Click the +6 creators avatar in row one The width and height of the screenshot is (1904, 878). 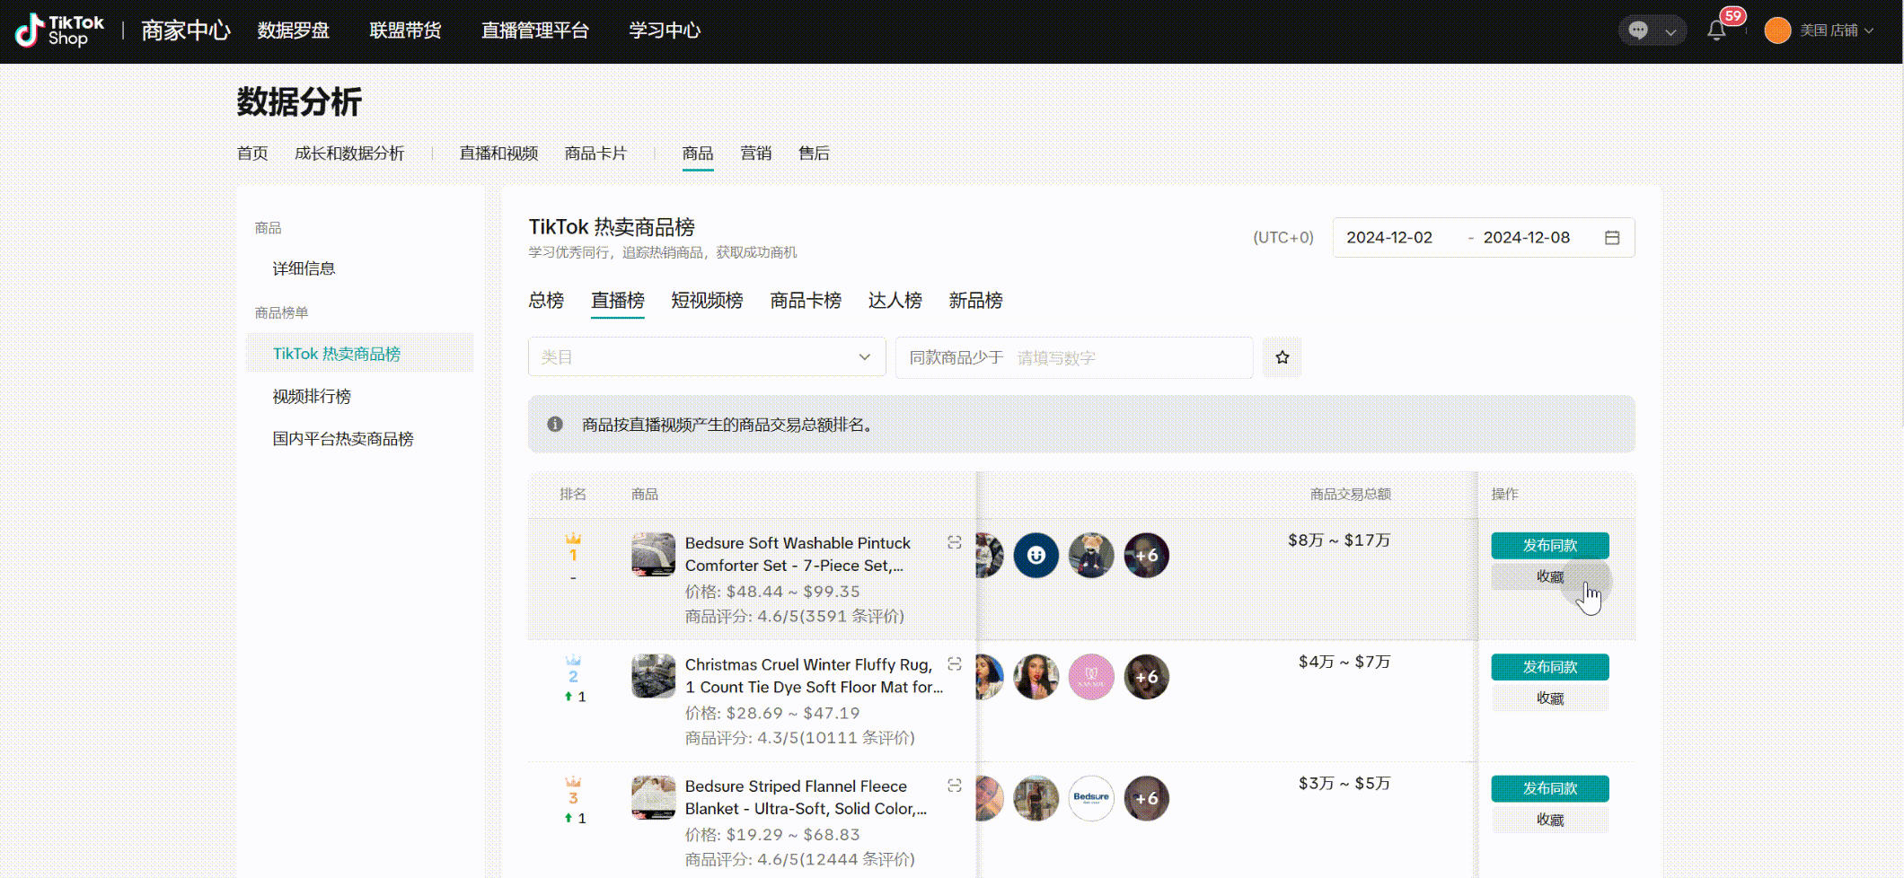click(x=1146, y=556)
